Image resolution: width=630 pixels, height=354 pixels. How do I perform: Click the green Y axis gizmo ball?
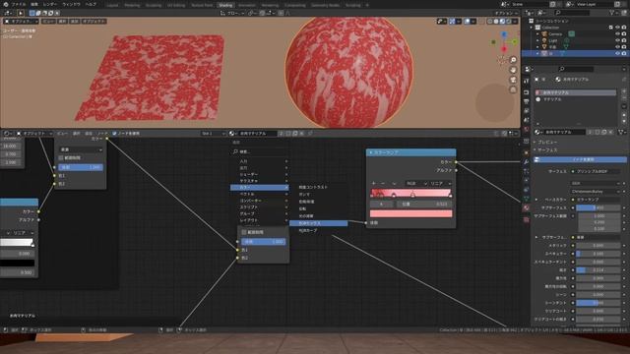(515, 41)
